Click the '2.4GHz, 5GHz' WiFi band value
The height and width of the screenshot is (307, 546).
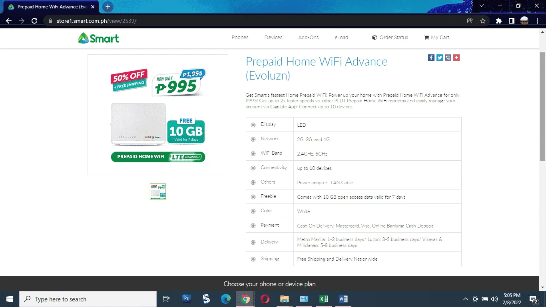coord(313,154)
